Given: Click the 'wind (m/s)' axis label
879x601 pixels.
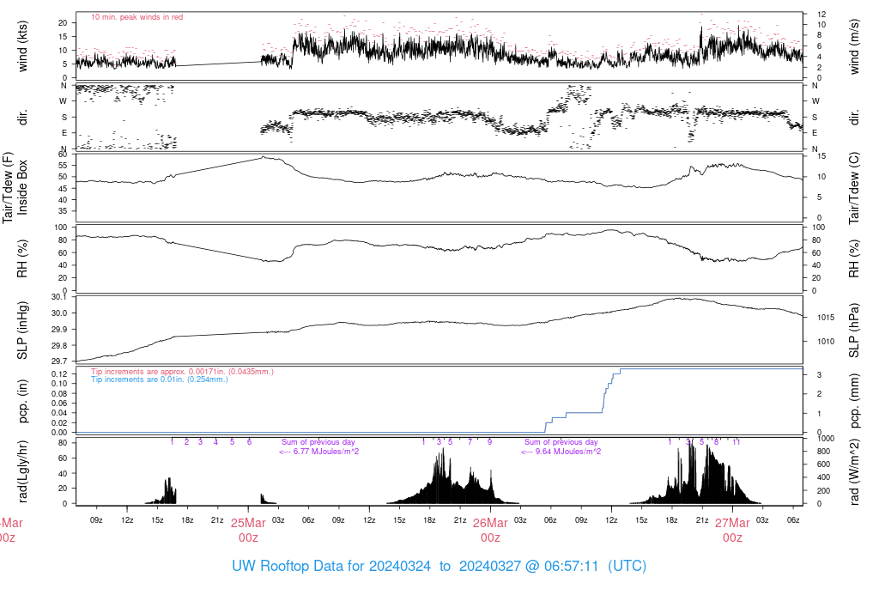Looking at the screenshot, I should (x=854, y=46).
